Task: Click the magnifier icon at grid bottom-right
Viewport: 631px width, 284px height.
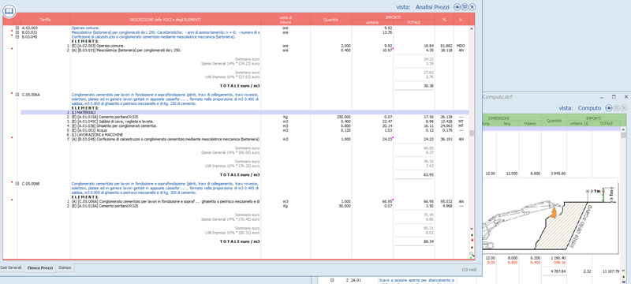Action: point(471,253)
